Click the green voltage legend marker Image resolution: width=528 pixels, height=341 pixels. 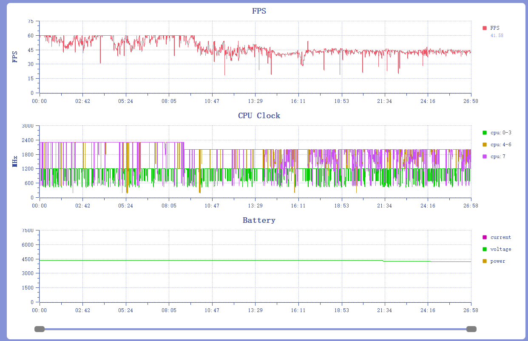click(485, 249)
